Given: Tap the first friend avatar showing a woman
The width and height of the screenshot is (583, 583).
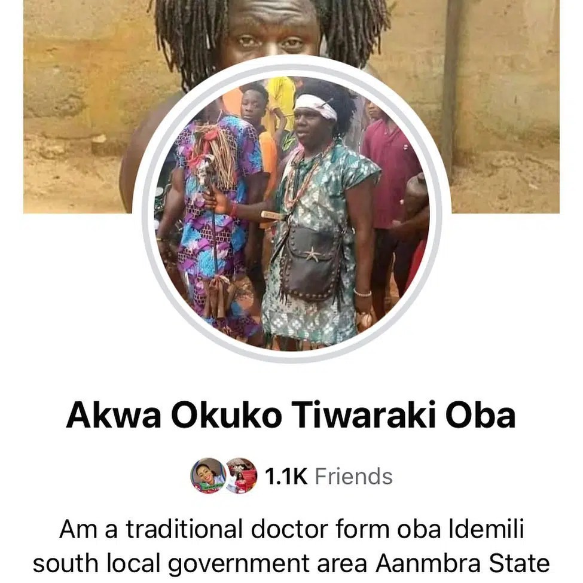Looking at the screenshot, I should (209, 475).
